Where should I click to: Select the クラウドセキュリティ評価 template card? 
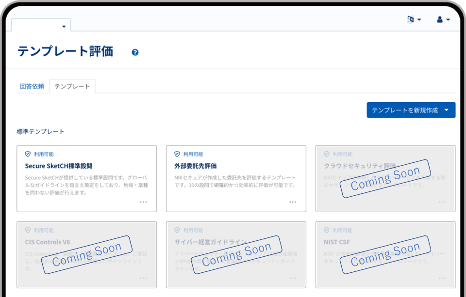(x=385, y=178)
